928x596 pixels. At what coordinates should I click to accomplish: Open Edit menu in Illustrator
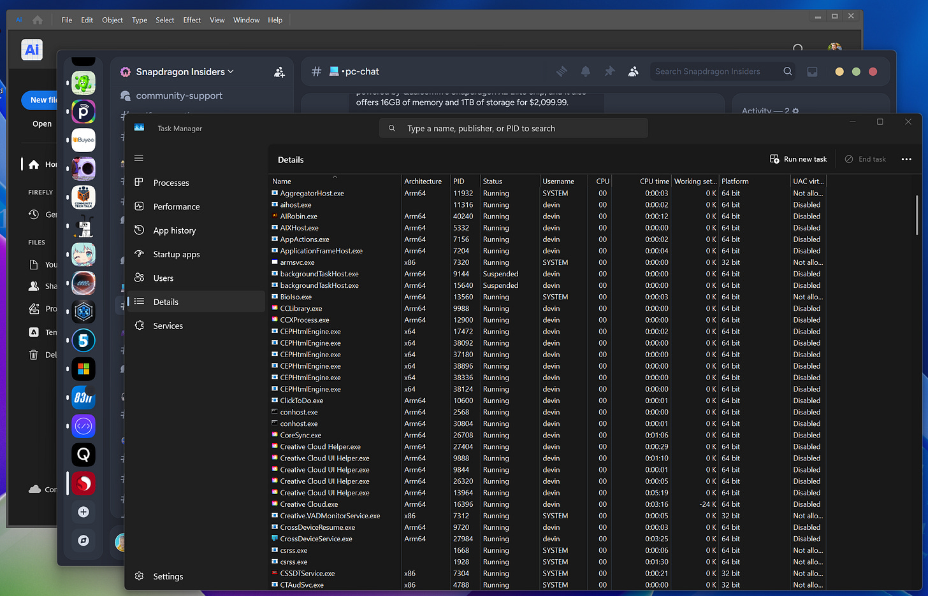pos(87,20)
